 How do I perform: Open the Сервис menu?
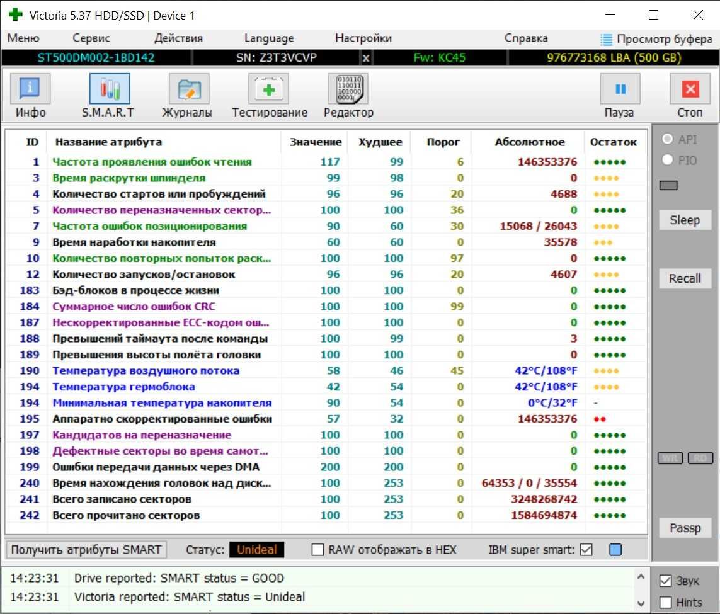91,38
